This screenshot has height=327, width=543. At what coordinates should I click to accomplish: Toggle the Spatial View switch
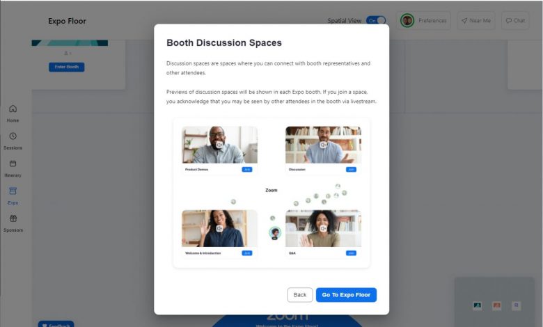(x=376, y=21)
